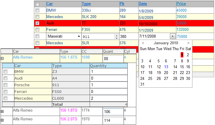Click the Mercedes CL600 quantity field
The image size is (215, 125).
tap(108, 98)
